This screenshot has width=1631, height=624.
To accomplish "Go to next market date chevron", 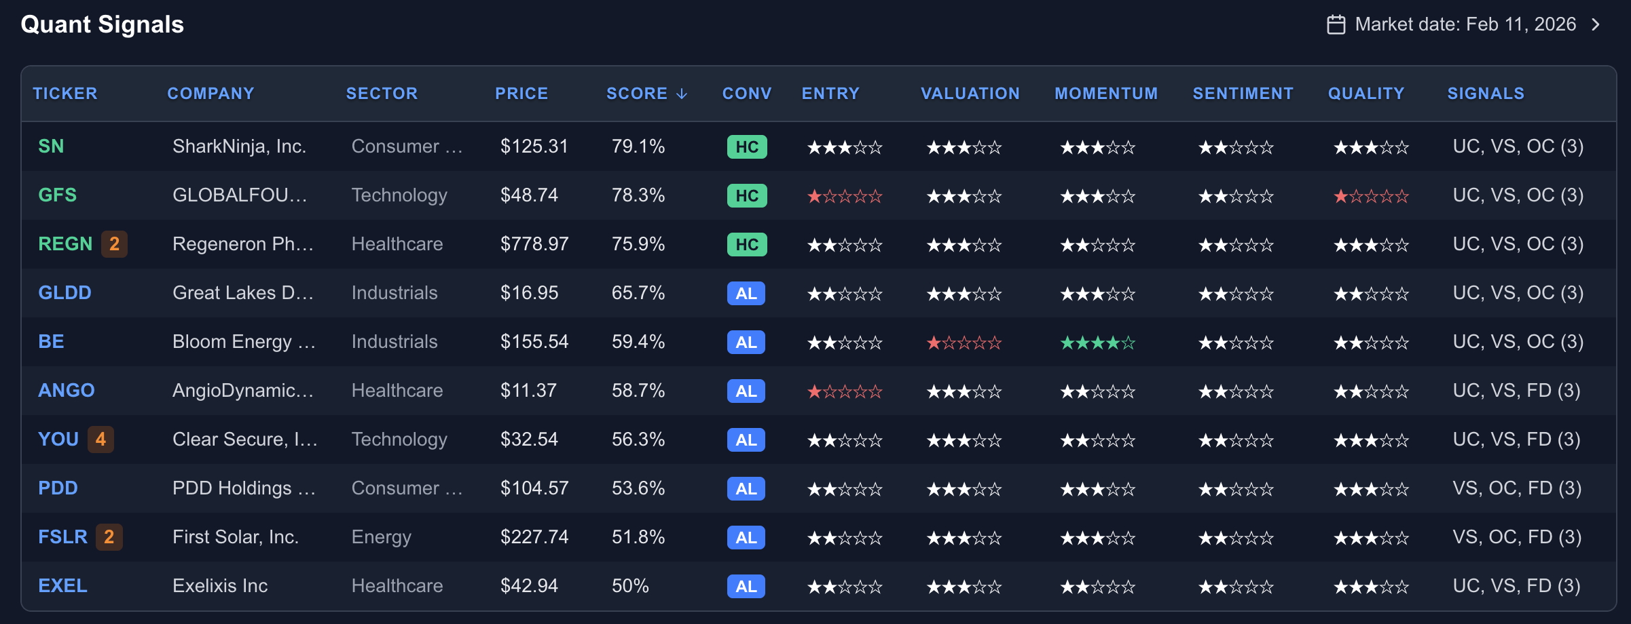I will click(x=1596, y=25).
